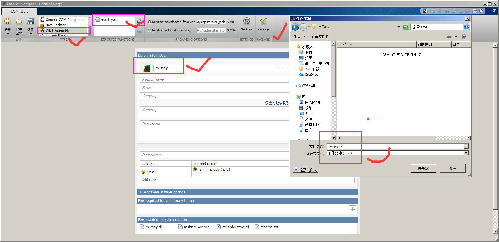Select the multiply.dll file
Screen dimensions: 499x242
[151, 227]
